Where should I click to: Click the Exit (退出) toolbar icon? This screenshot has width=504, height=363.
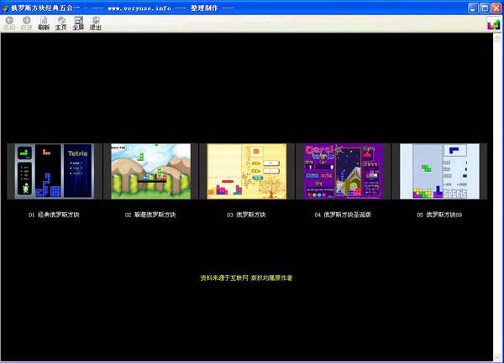point(96,23)
